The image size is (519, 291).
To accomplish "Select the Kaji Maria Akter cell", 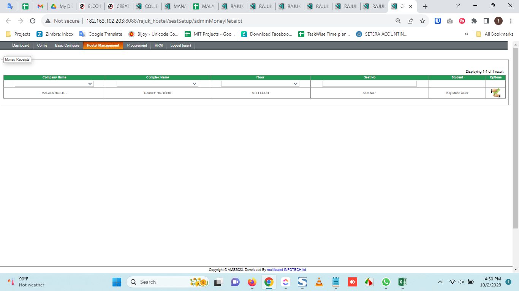I will [457, 93].
